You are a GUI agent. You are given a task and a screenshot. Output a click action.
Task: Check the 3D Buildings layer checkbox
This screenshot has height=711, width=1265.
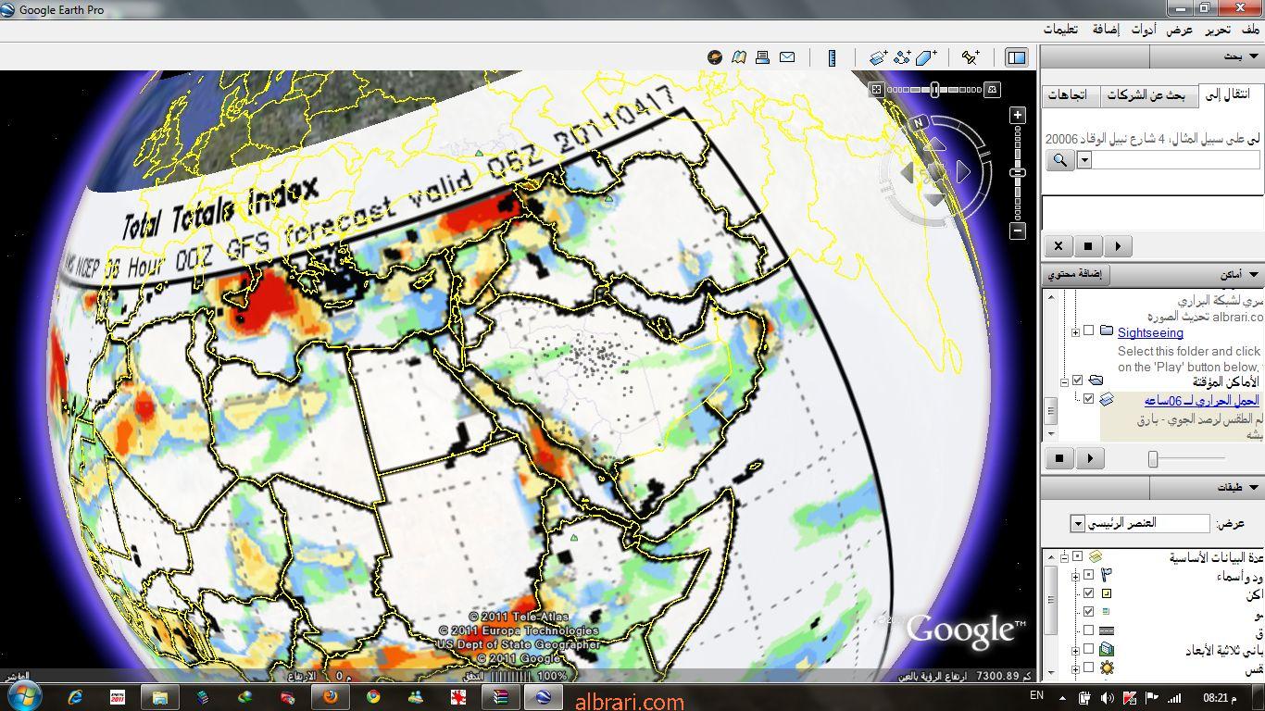tap(1089, 649)
